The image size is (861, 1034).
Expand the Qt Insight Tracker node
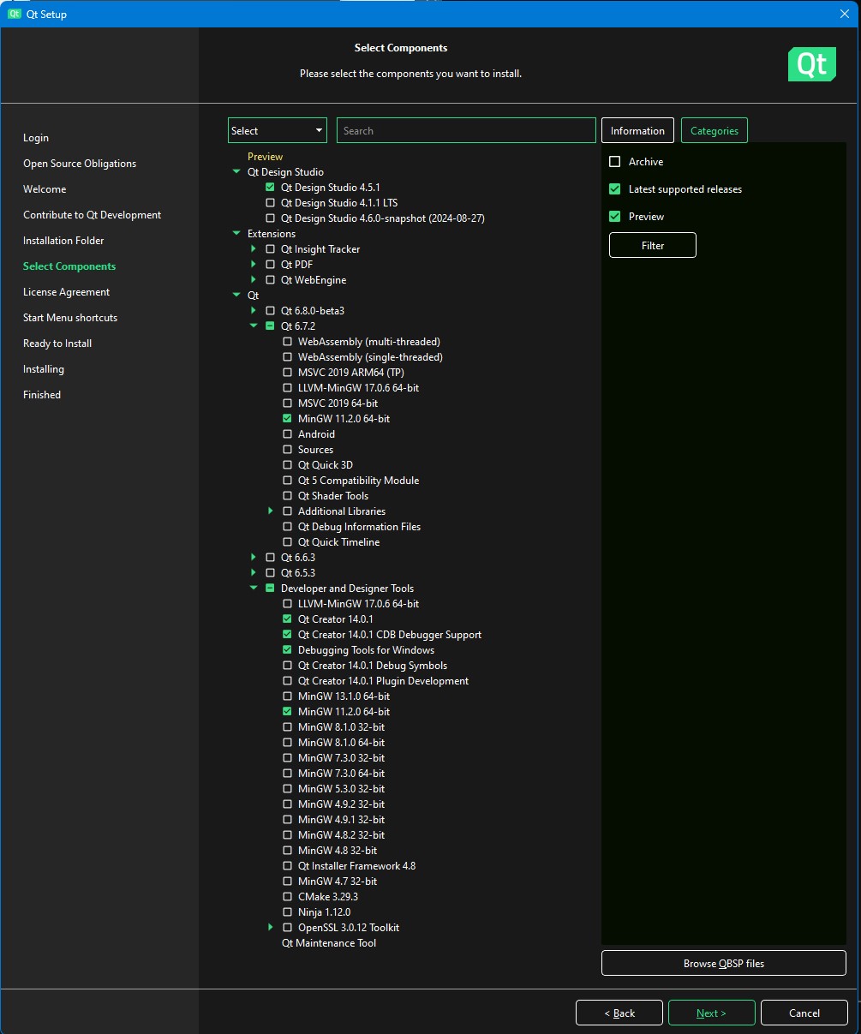pyautogui.click(x=254, y=249)
